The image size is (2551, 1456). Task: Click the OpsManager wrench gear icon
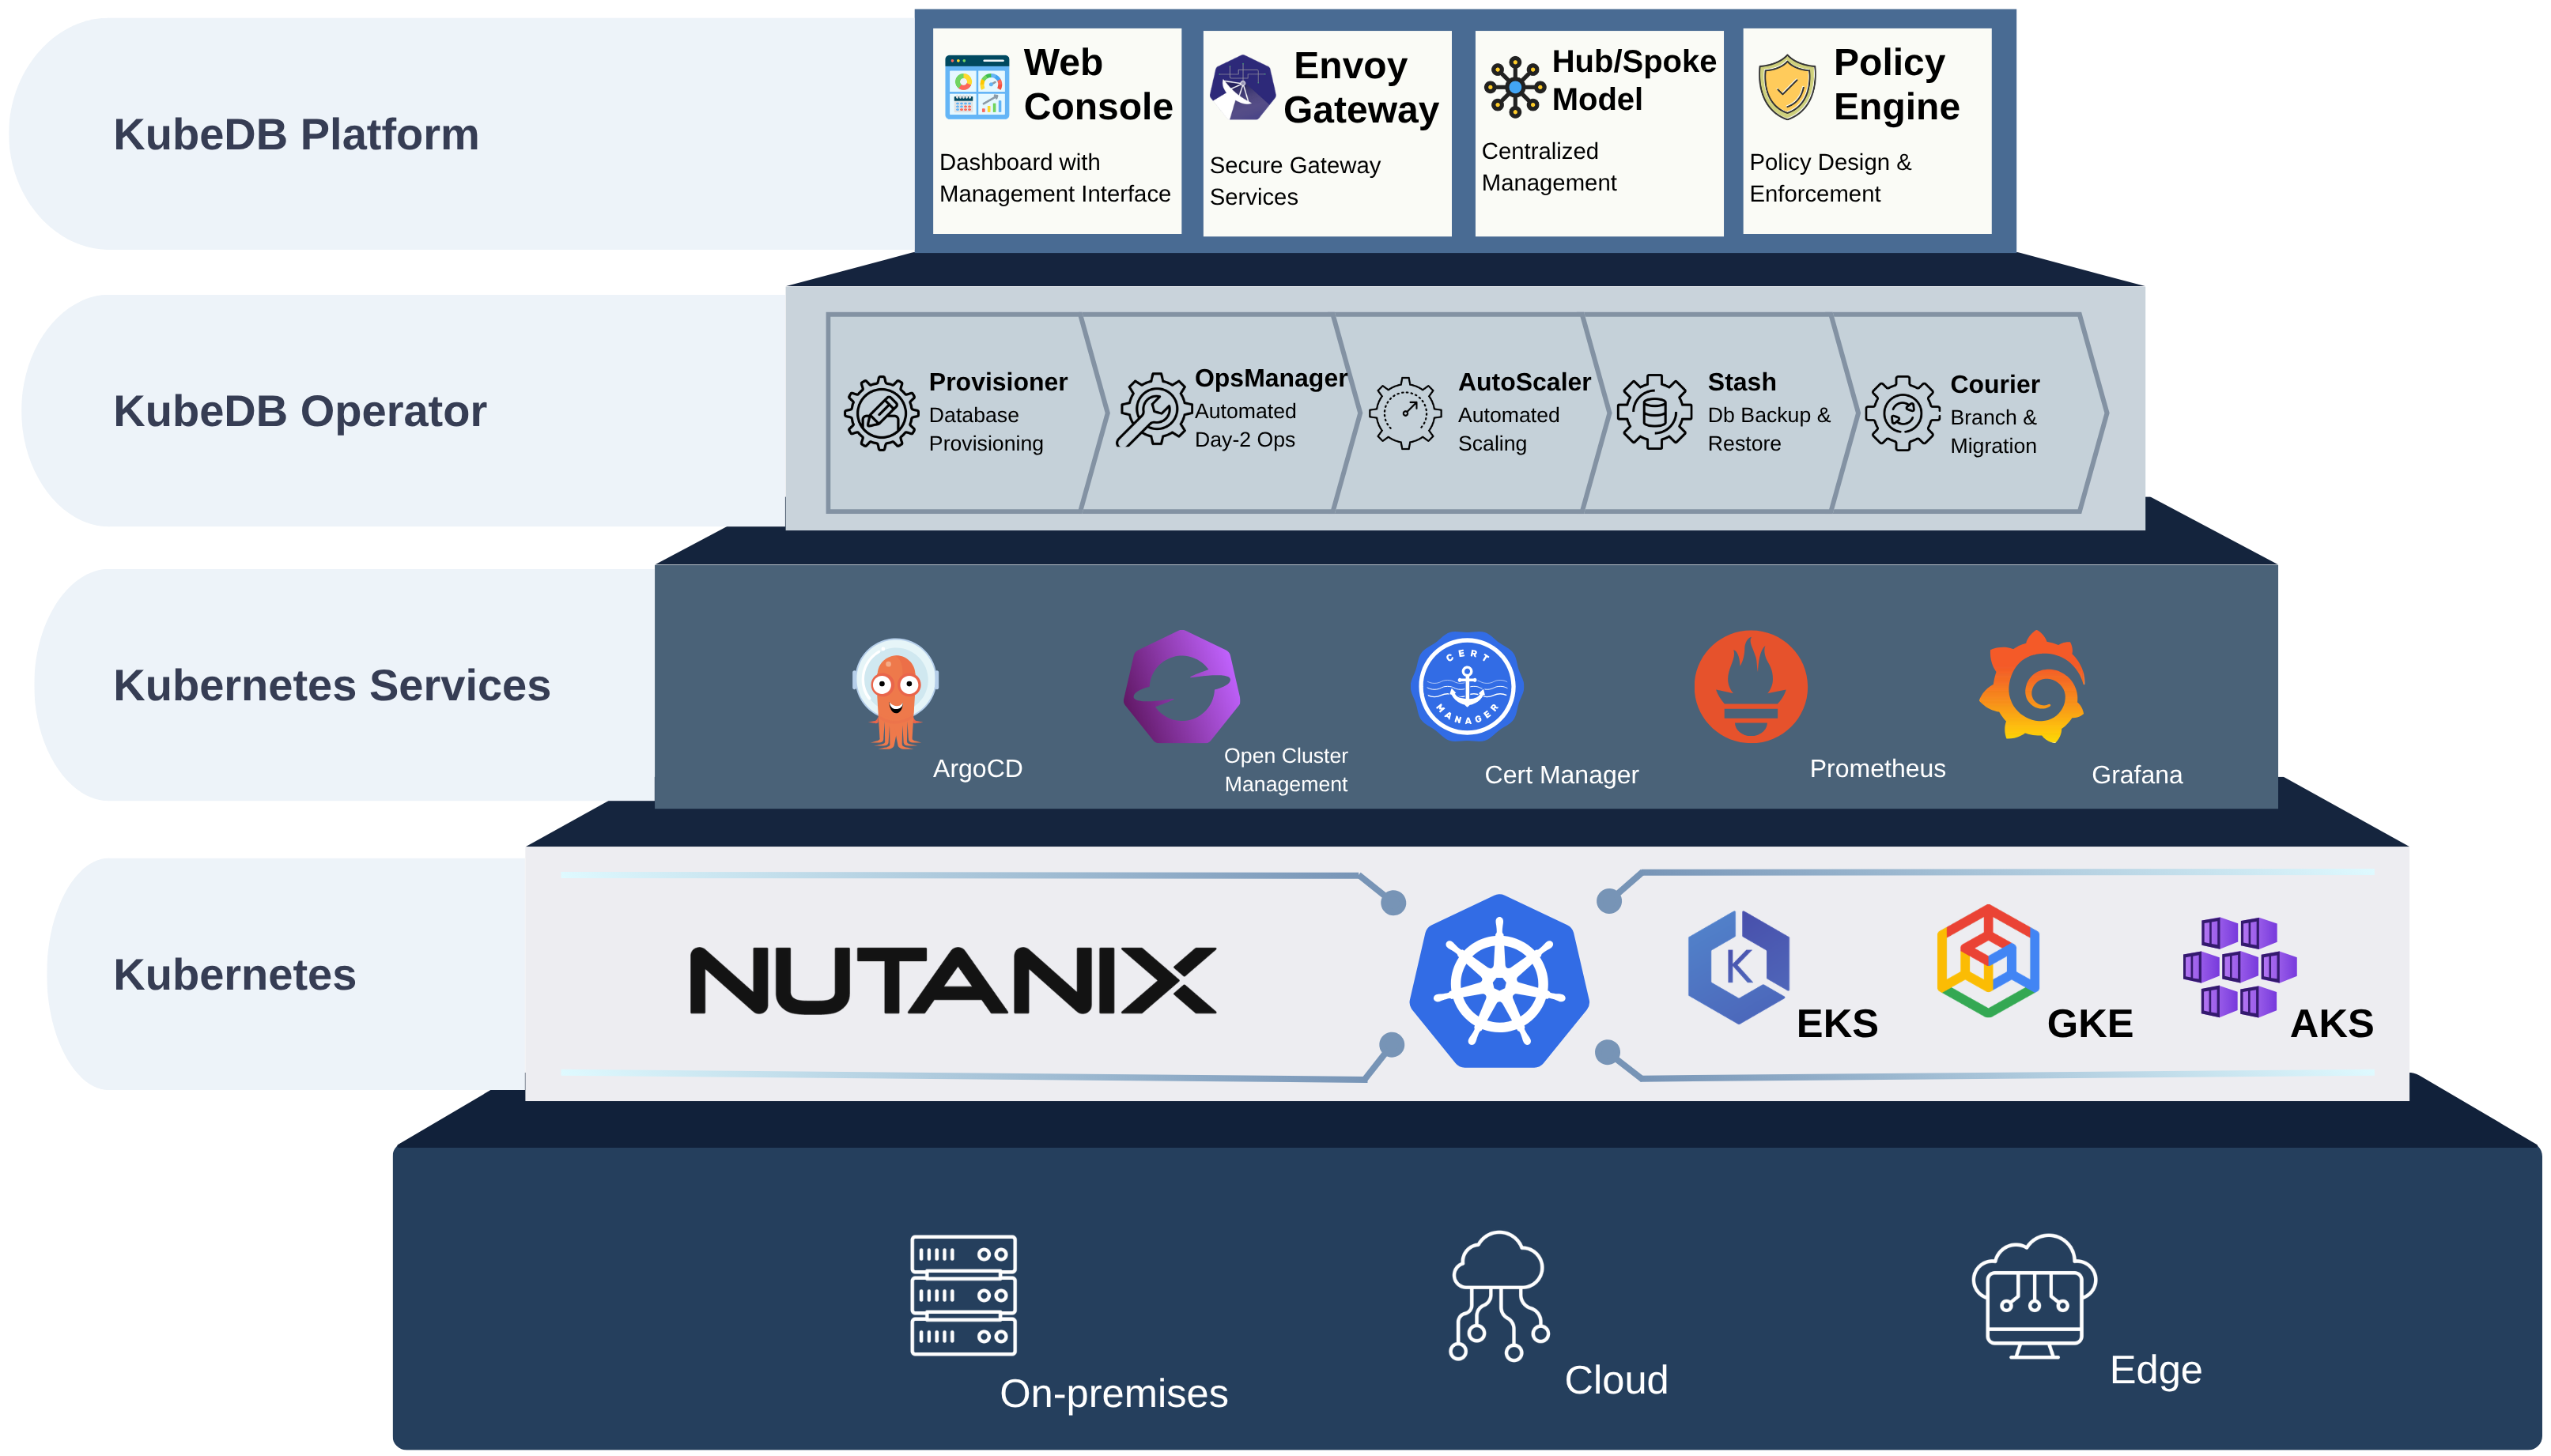1155,409
